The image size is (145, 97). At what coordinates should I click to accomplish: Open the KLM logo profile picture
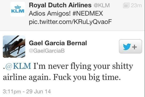point(18,9)
